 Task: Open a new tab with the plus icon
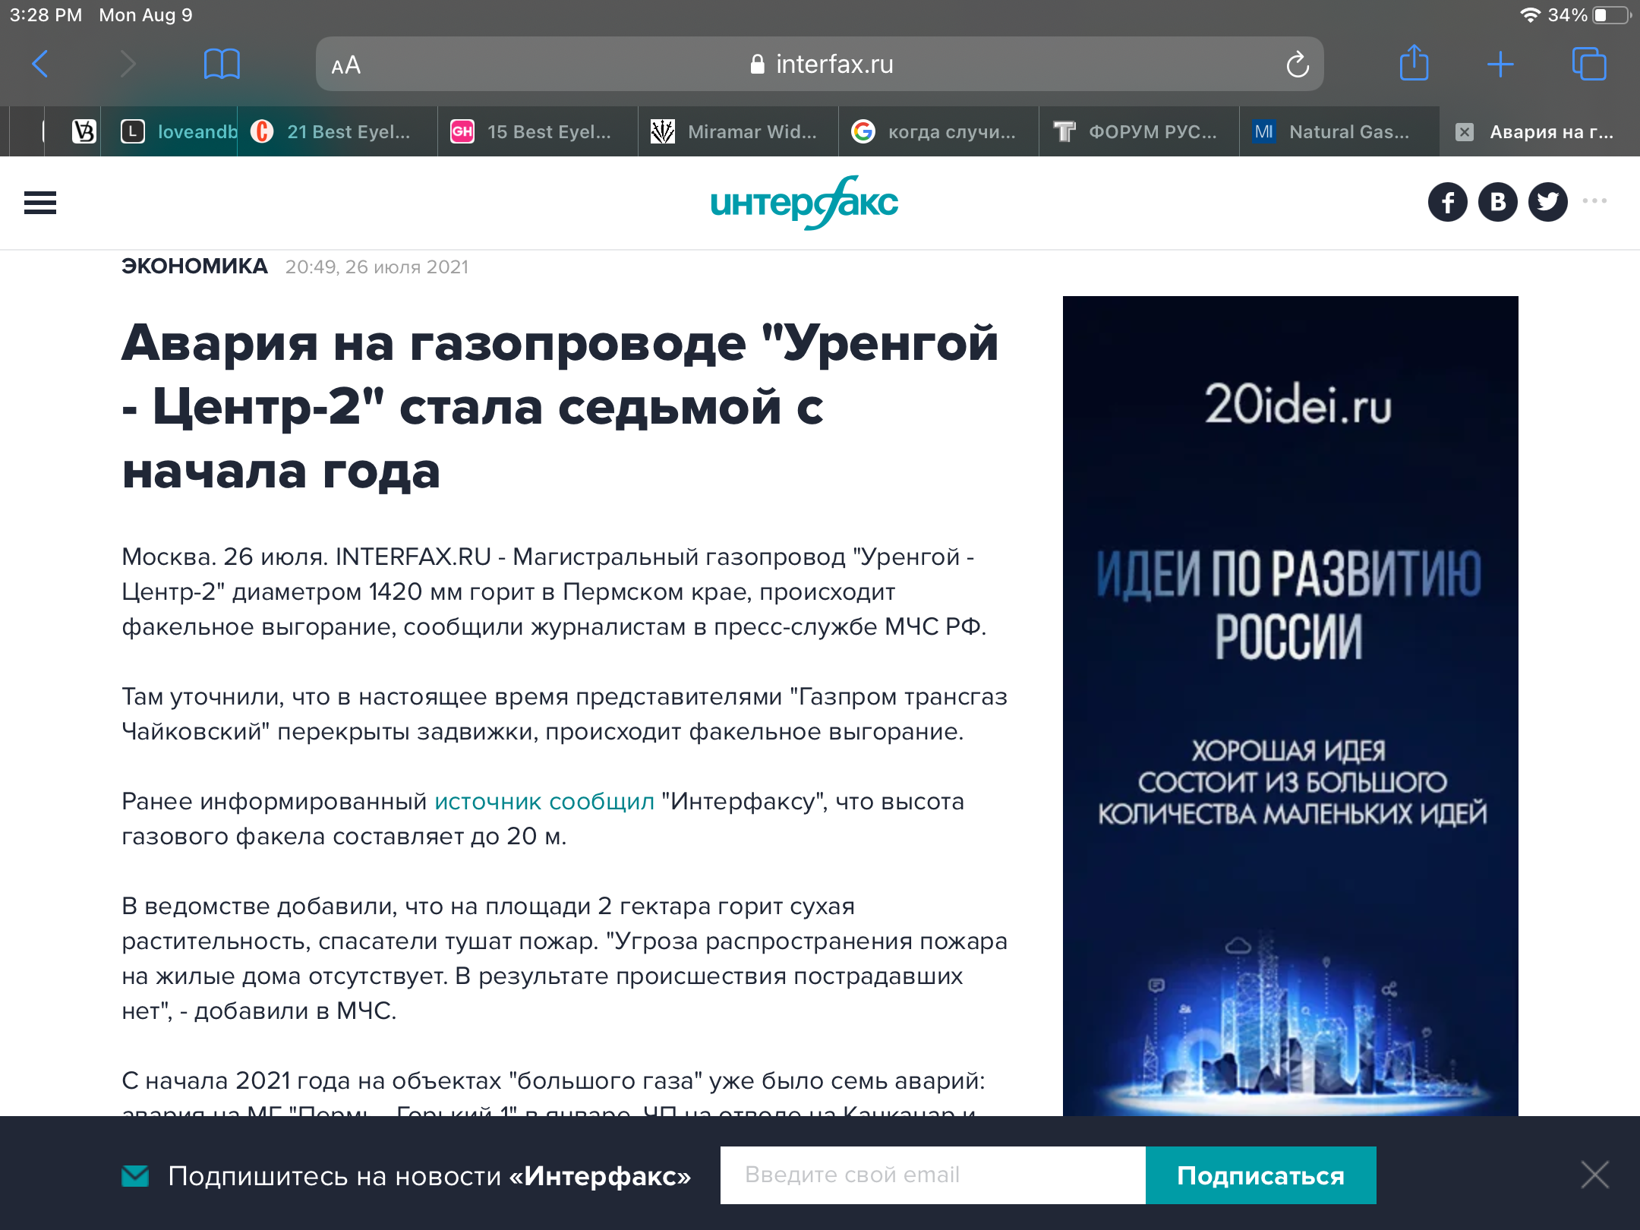[1500, 64]
